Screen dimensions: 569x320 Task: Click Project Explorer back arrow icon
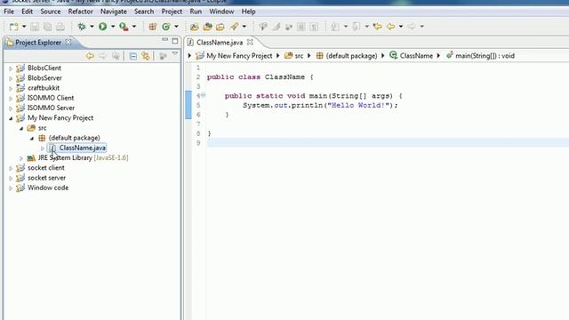click(x=90, y=56)
